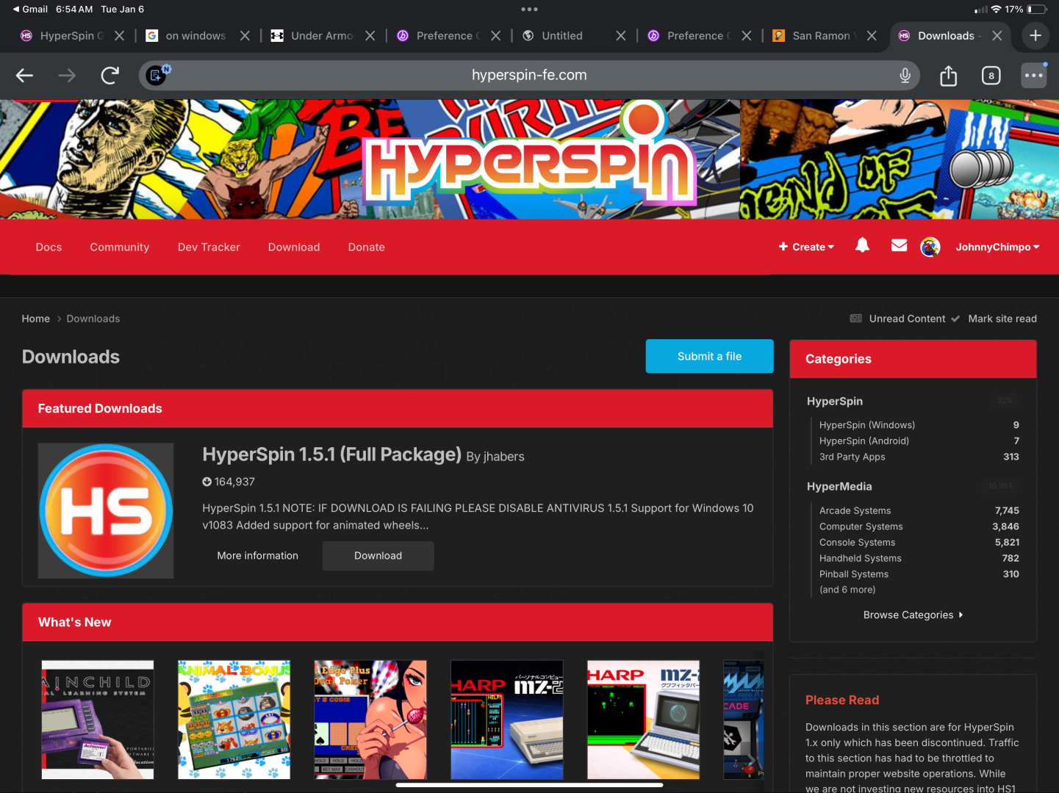
Task: Open the JohnnyChimpo account dropdown
Action: click(997, 247)
